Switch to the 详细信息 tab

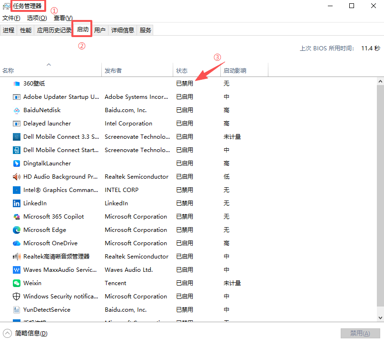point(122,30)
